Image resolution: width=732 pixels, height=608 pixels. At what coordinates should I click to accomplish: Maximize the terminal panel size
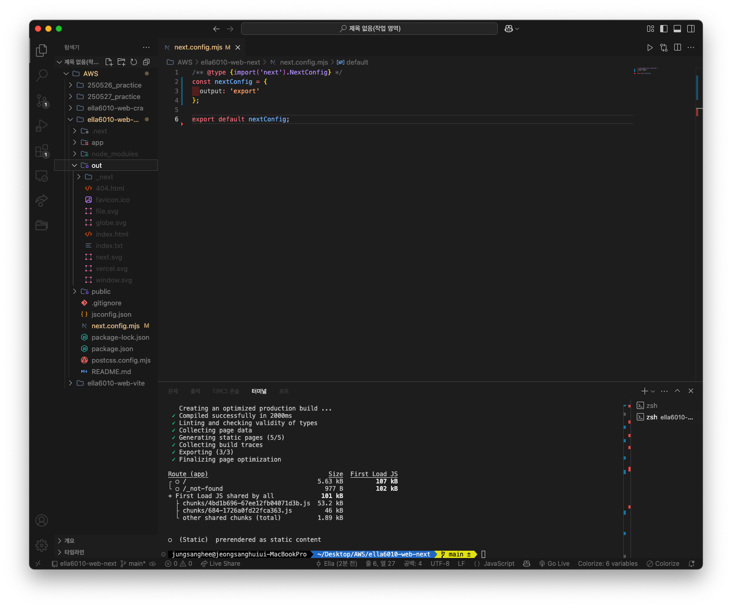click(677, 391)
